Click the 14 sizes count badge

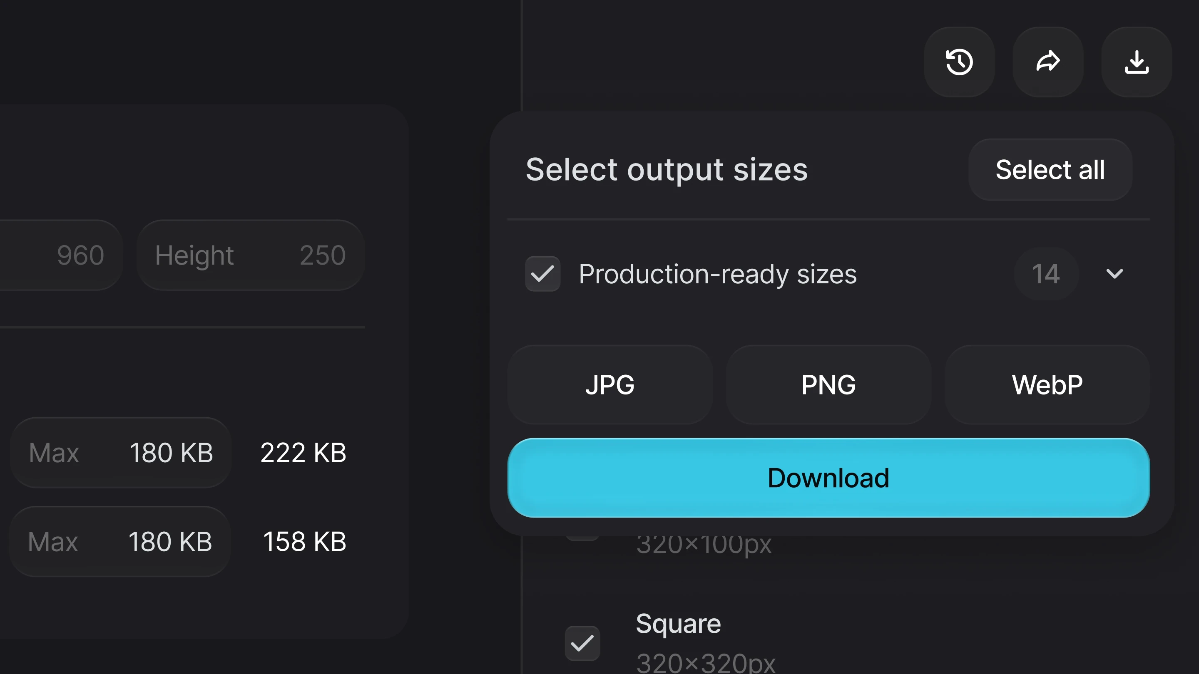coord(1046,273)
